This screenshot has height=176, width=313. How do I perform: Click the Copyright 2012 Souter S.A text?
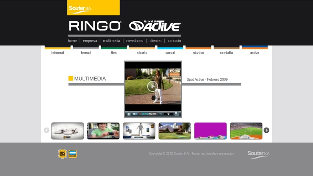(x=191, y=154)
